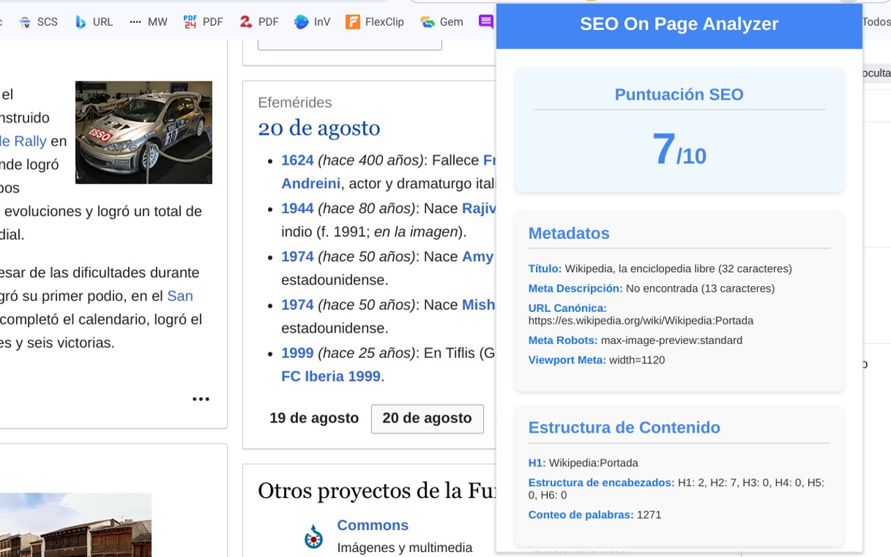
Task: Open the purple chat bookmark icon
Action: [486, 22]
